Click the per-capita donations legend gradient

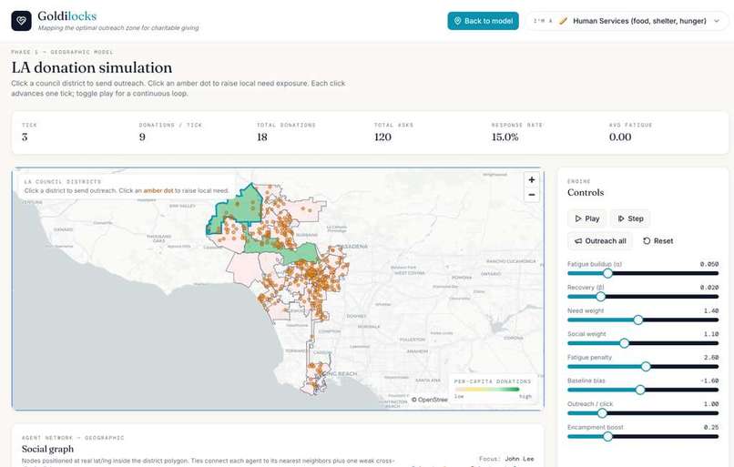487,390
